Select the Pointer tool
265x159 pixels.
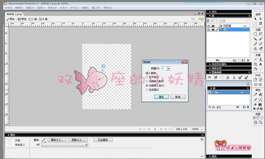pos(255,19)
